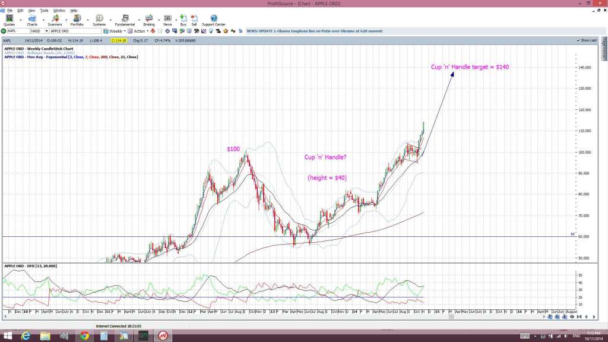Click the 'Internet Connected' status bar text
The height and width of the screenshot is (342, 608).
coord(119,327)
